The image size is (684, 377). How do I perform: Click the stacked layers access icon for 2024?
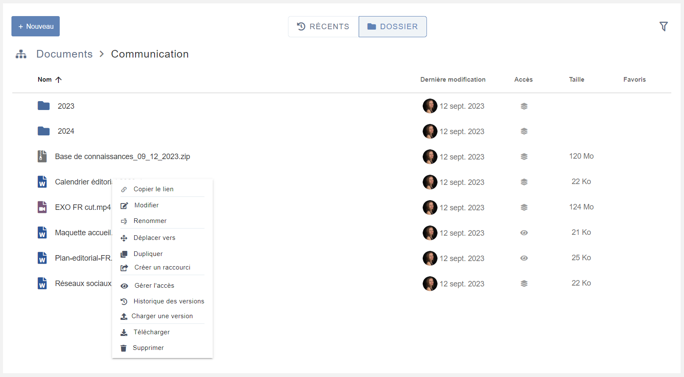pyautogui.click(x=524, y=131)
